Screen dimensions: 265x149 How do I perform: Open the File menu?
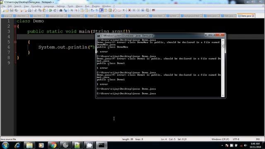[3, 6]
